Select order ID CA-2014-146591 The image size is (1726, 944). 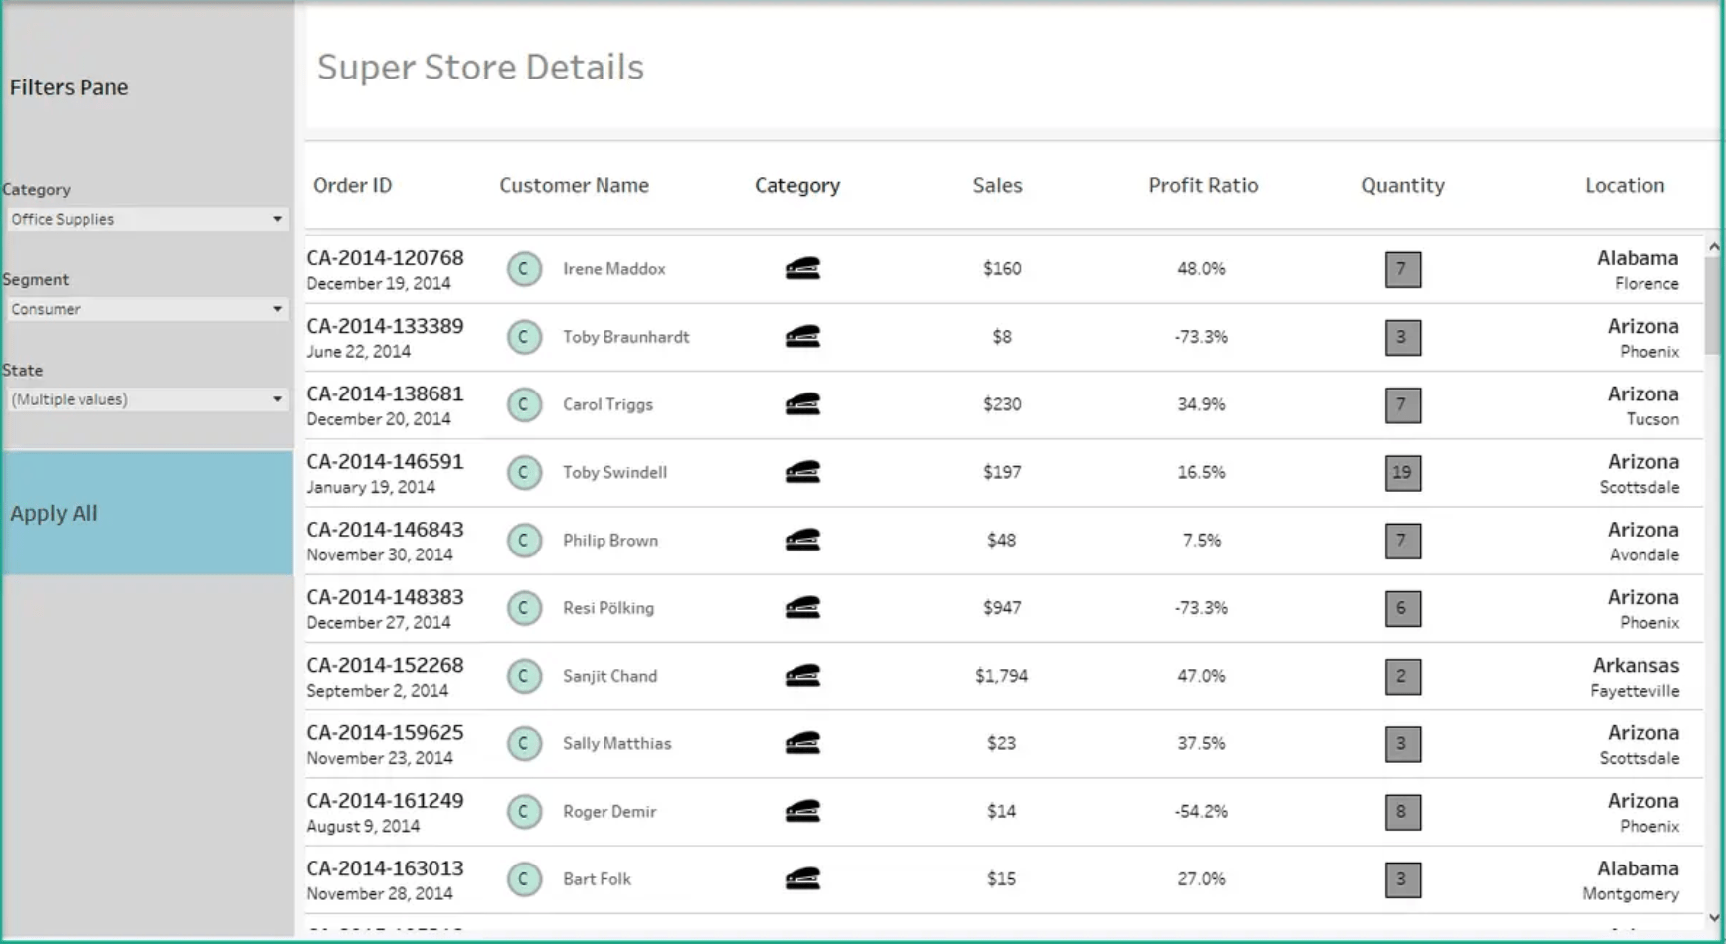click(x=385, y=461)
